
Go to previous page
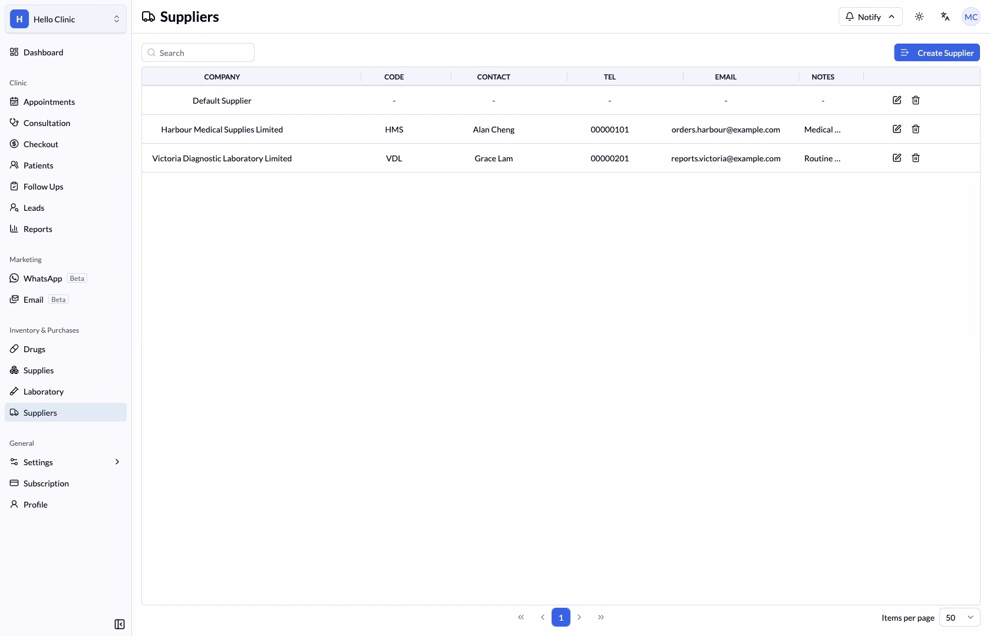(542, 617)
